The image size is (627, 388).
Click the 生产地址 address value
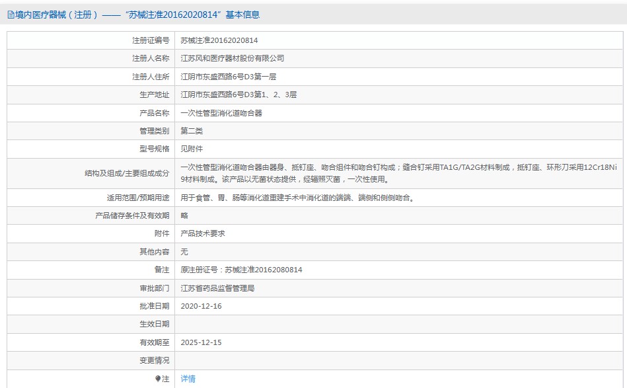click(x=239, y=95)
